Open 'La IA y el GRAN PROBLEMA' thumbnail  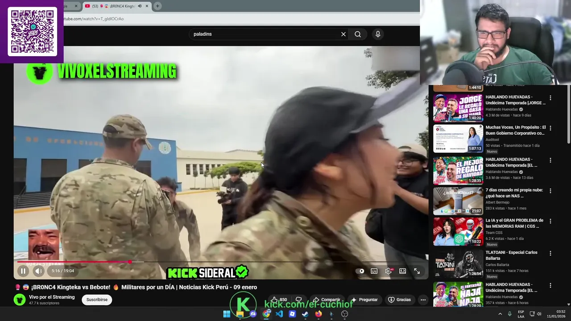pos(458,231)
